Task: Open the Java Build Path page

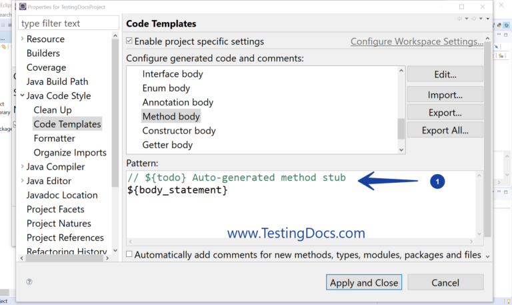Action: click(57, 81)
